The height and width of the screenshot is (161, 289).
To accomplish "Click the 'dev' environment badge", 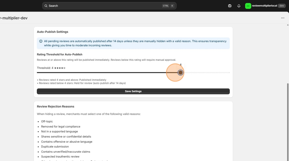I will (282, 5).
